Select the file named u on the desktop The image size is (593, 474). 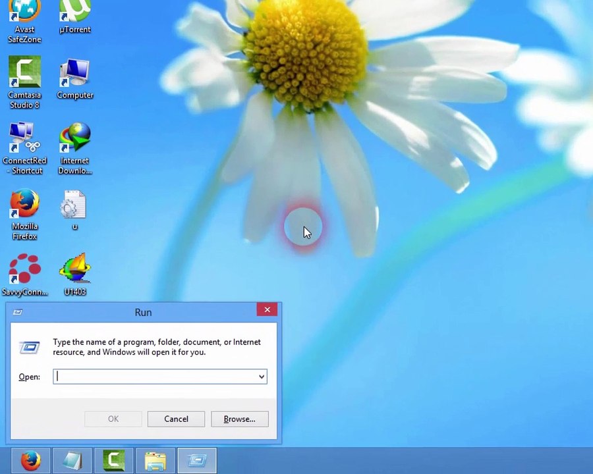coord(74,210)
